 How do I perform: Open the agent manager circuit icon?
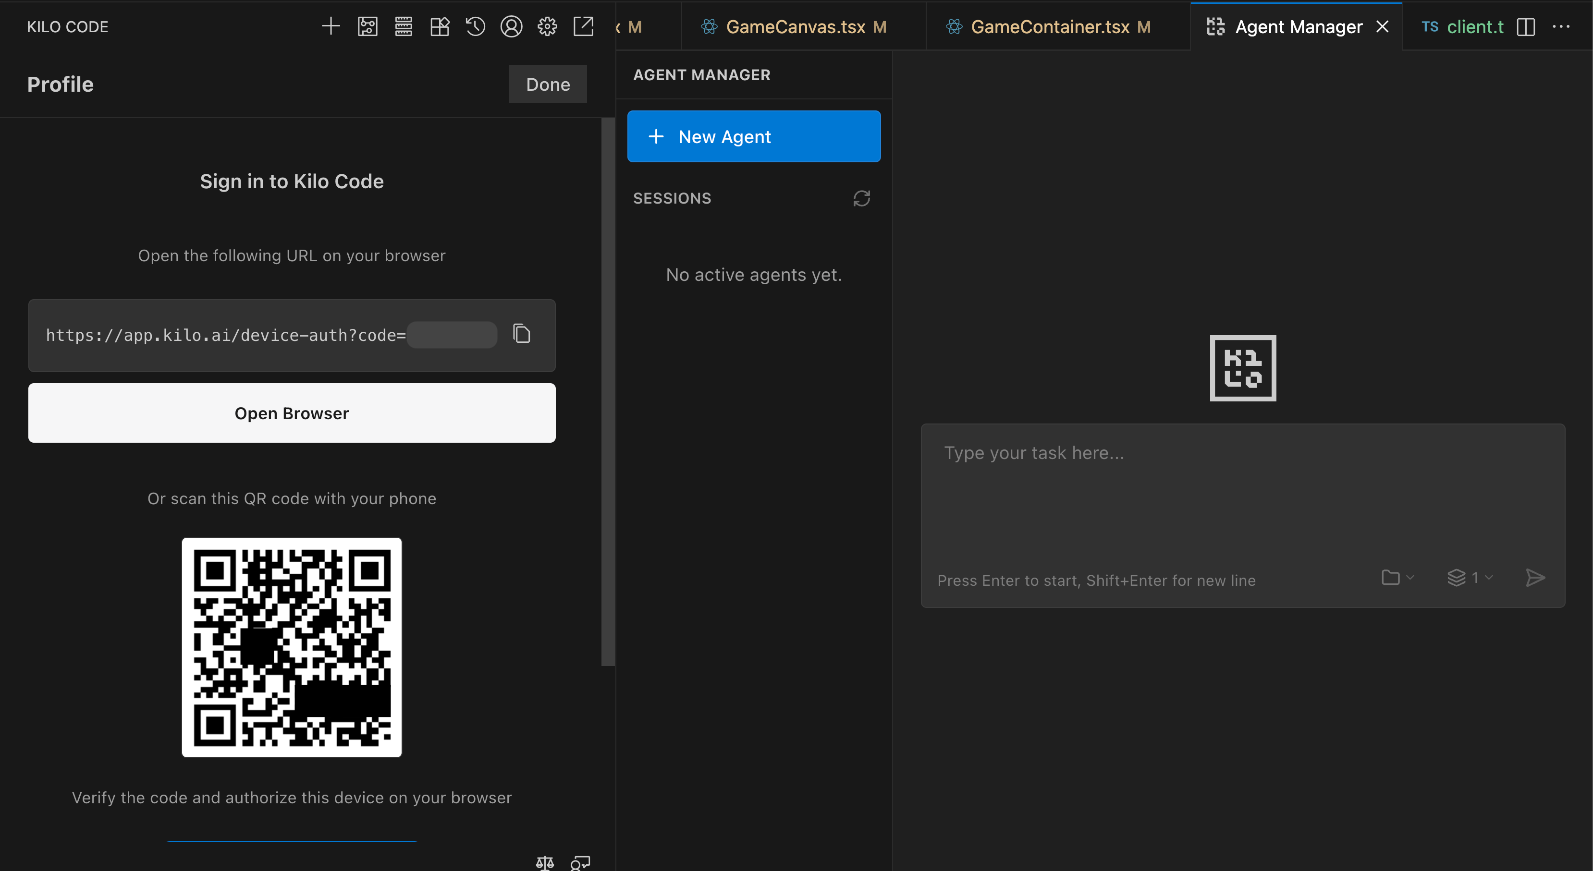pos(368,26)
